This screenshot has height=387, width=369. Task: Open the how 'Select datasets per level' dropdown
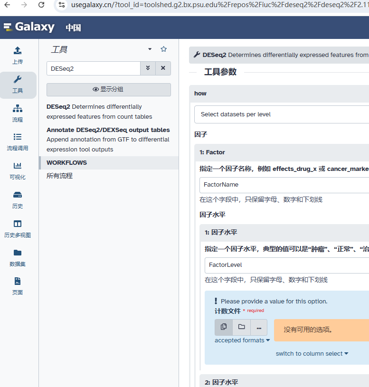282,114
